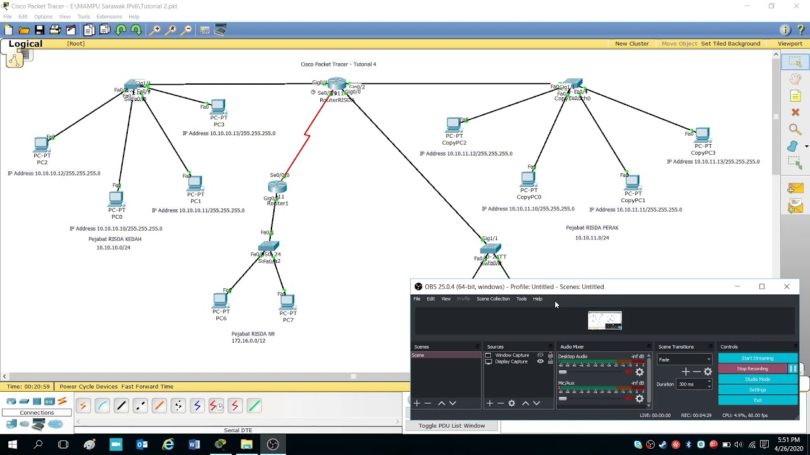Select the orange fiber cable
This screenshot has height=455, width=810.
tap(159, 406)
